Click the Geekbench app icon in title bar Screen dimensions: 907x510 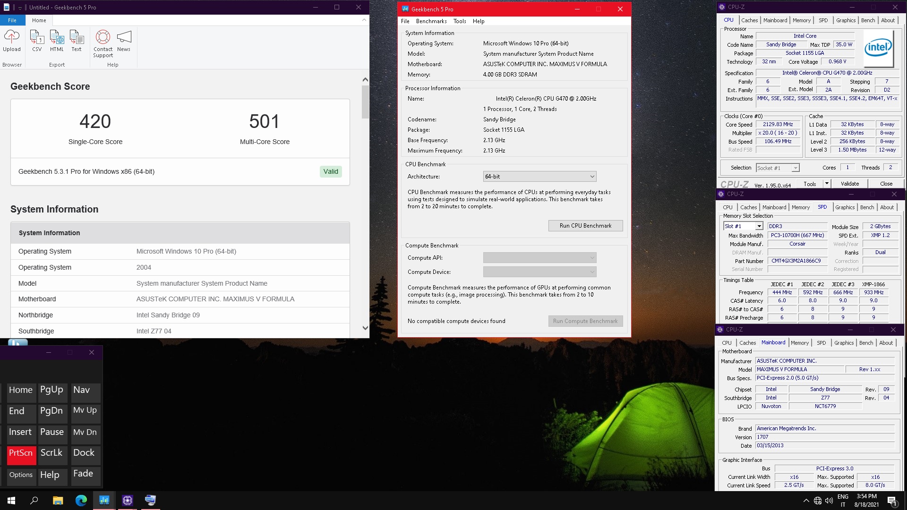point(405,9)
